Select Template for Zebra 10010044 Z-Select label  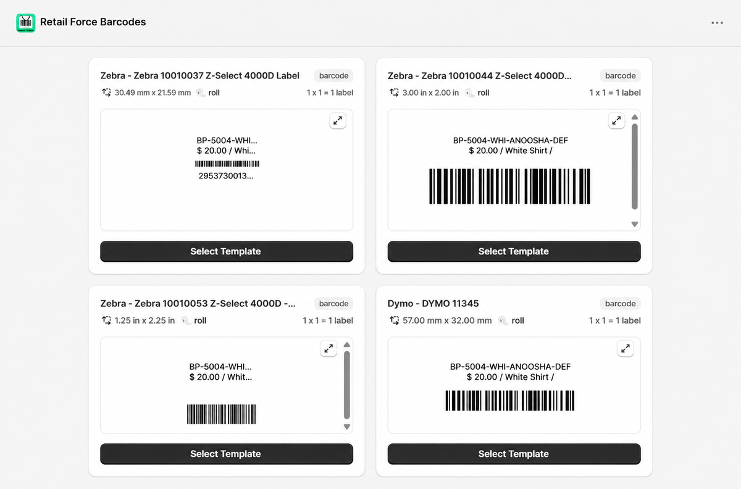tap(514, 251)
